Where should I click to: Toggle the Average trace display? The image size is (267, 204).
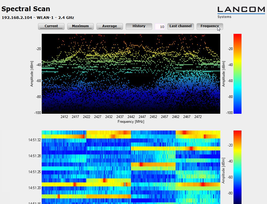109,26
